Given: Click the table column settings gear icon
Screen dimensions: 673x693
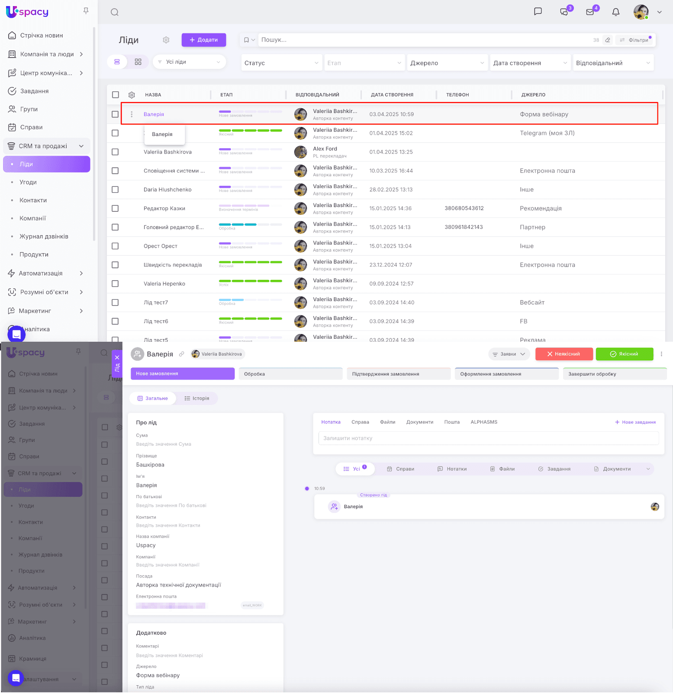Looking at the screenshot, I should point(132,95).
